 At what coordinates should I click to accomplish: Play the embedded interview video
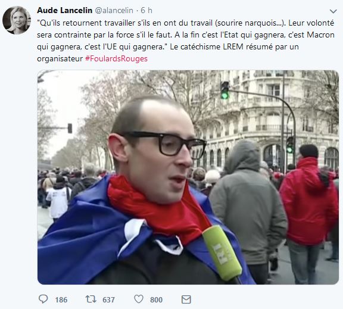188,177
